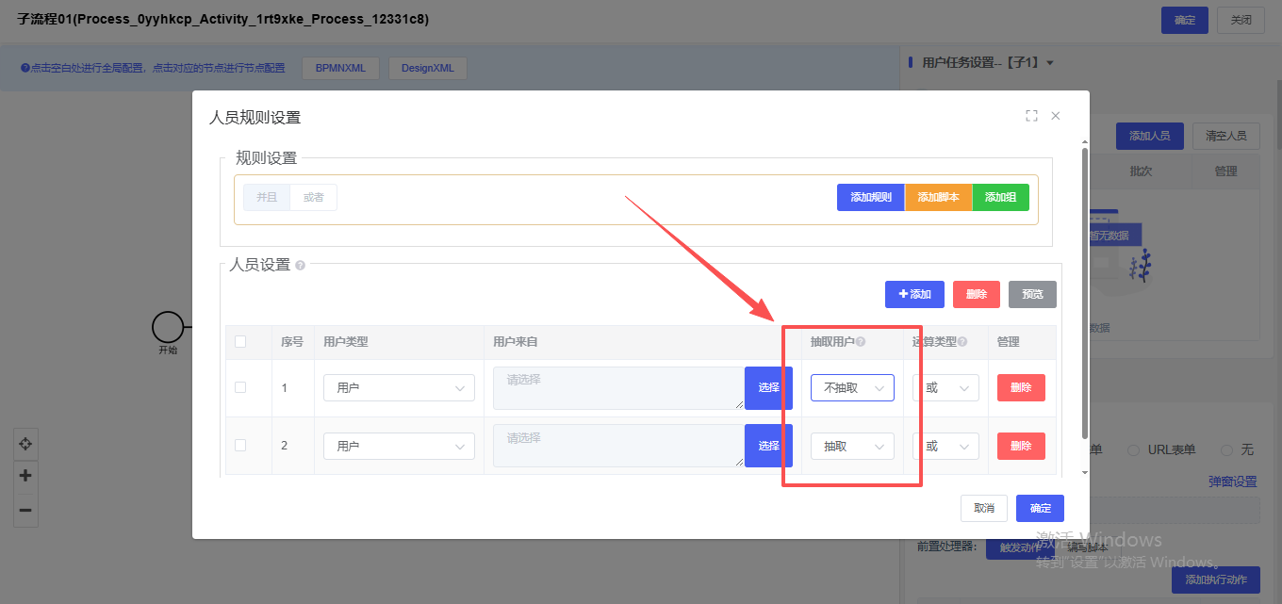Screen dimensions: 1282x604
Task: Click the pan/move canvas icon
Action: [25, 444]
